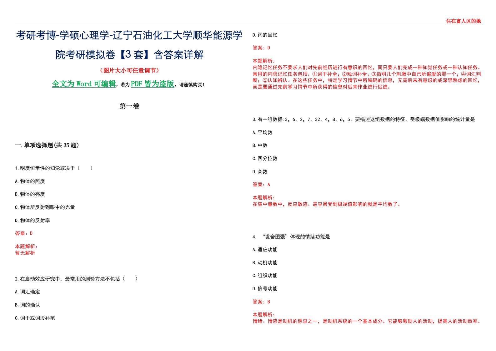The height and width of the screenshot is (351, 496).
Task: Select option B.词的确认
Action: (x=28, y=305)
